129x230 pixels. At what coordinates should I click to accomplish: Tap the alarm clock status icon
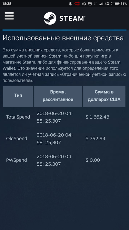click(90, 4)
